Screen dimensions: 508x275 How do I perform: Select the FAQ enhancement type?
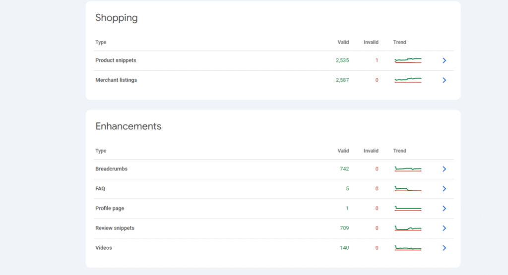(x=100, y=189)
